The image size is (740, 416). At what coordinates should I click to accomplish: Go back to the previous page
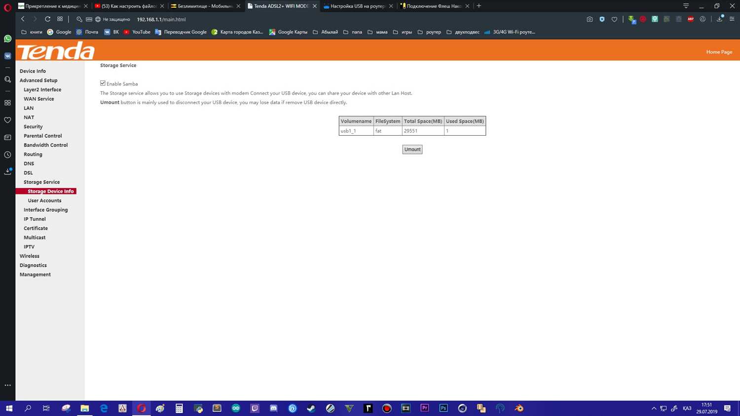(23, 19)
